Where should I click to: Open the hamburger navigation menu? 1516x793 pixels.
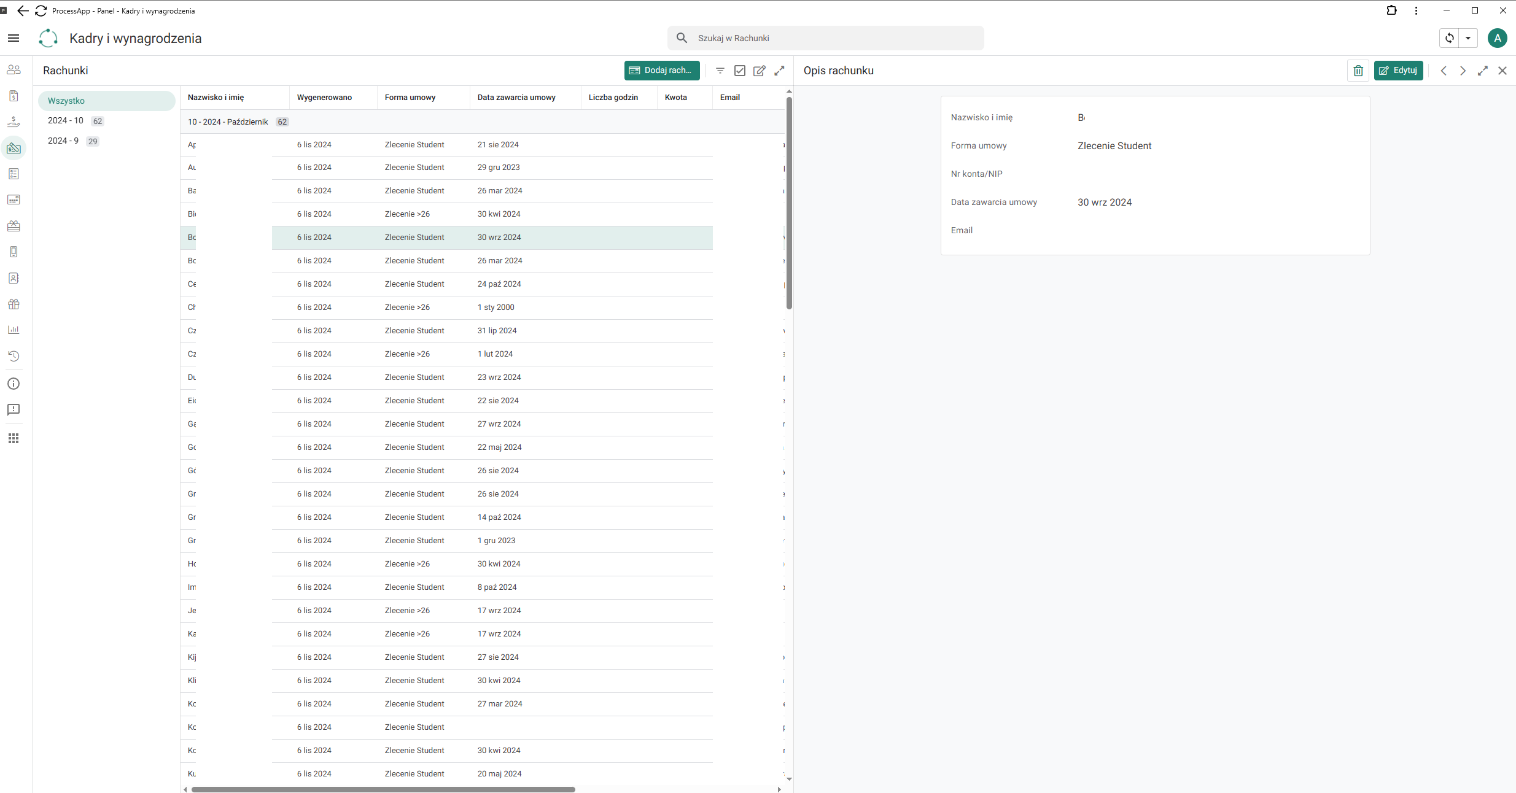click(x=14, y=38)
